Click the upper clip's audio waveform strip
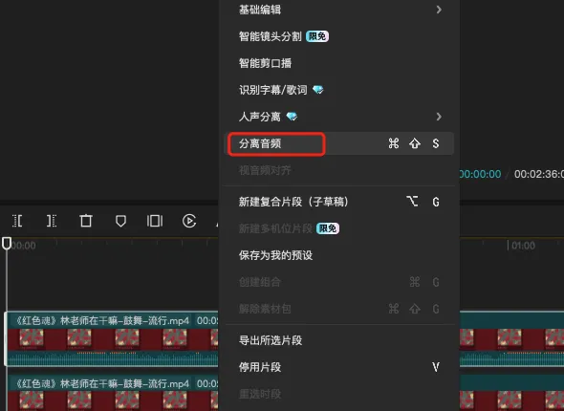564x411 pixels. tap(113, 358)
